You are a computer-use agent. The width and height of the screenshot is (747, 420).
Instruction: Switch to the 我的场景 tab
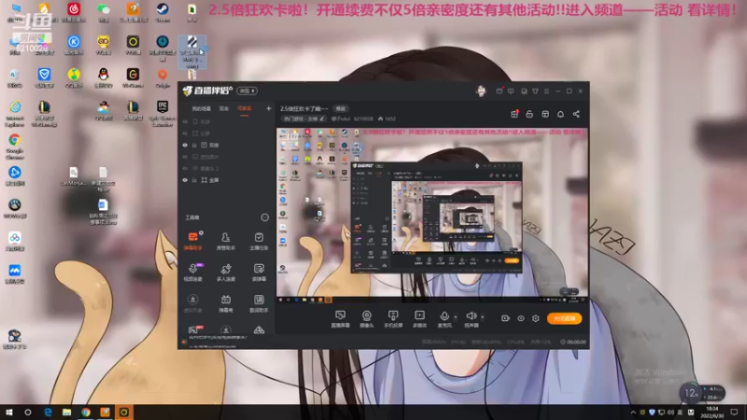tap(201, 108)
